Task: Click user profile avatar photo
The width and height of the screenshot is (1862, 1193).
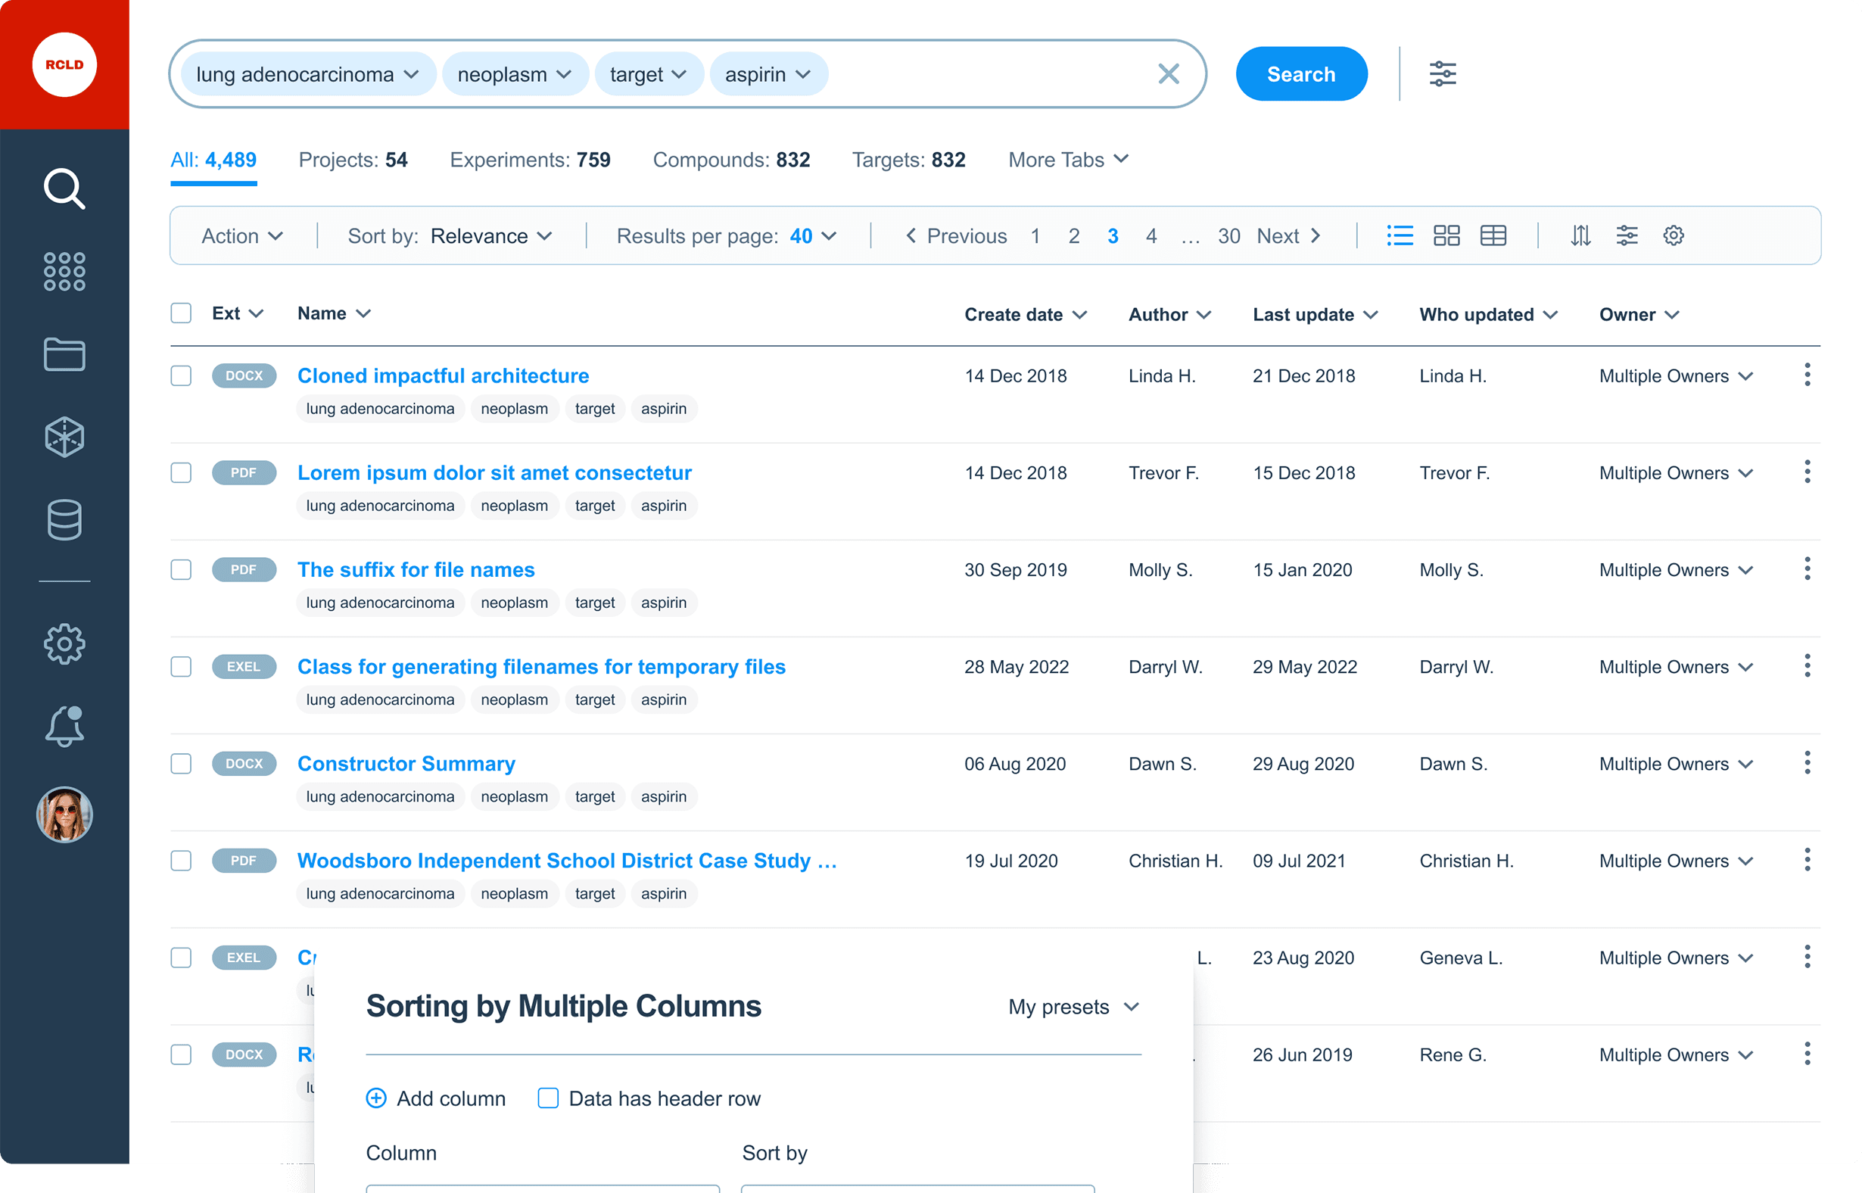Action: tap(64, 815)
